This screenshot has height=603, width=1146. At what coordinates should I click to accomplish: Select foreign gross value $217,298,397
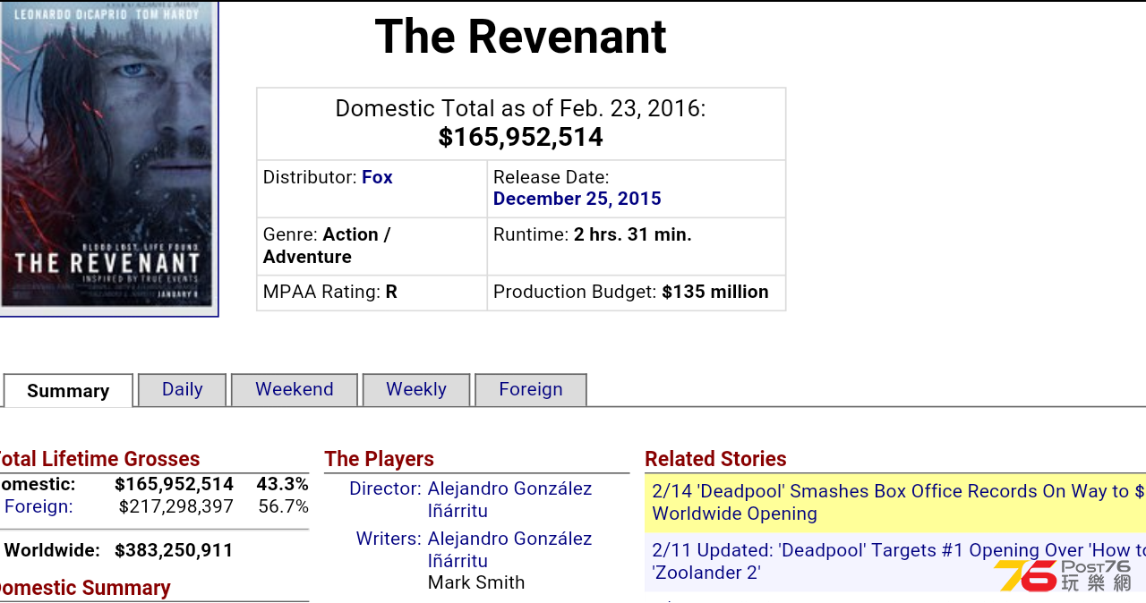point(175,506)
